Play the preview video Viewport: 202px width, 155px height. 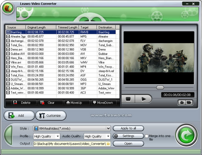click(143, 99)
